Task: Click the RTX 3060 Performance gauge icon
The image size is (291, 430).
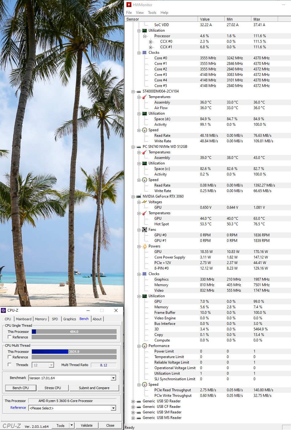Action: (145, 346)
